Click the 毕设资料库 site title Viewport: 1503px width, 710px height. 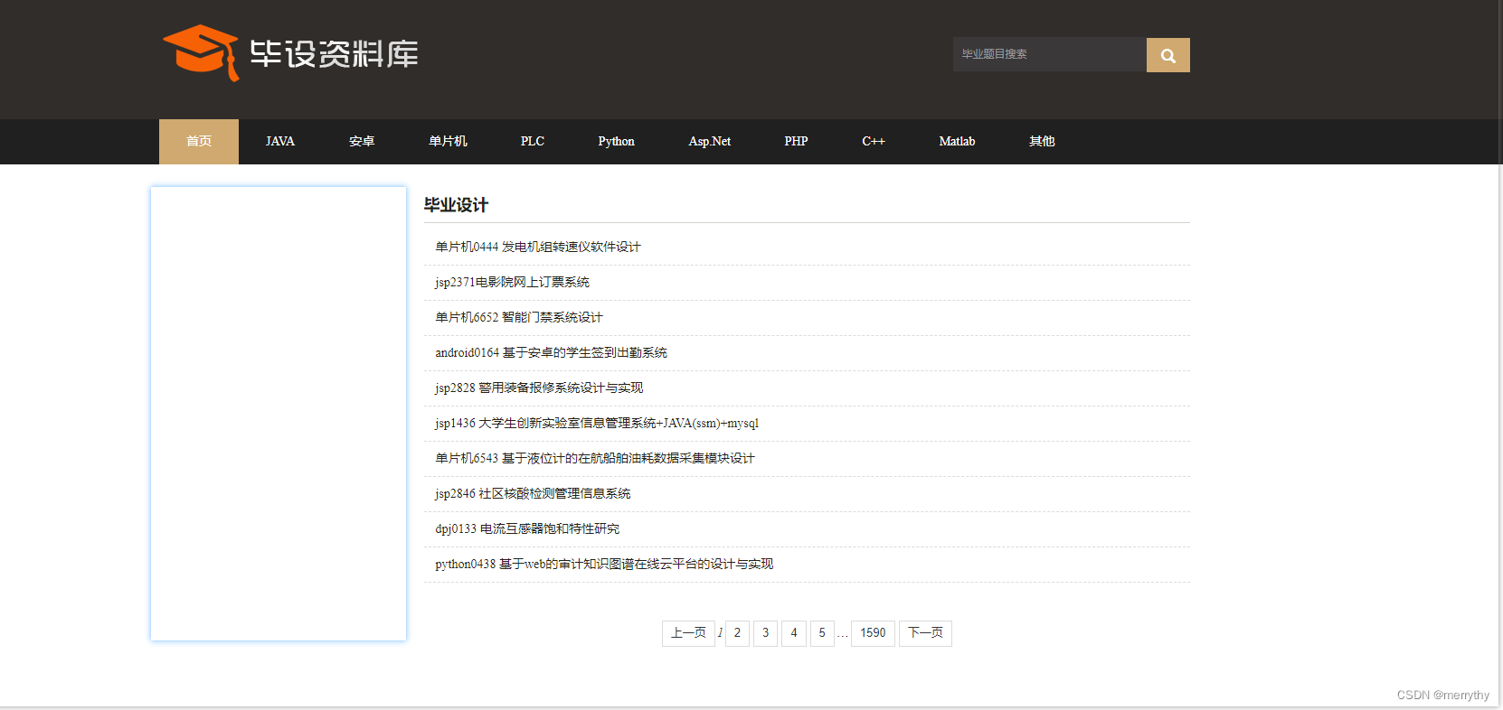coord(334,54)
